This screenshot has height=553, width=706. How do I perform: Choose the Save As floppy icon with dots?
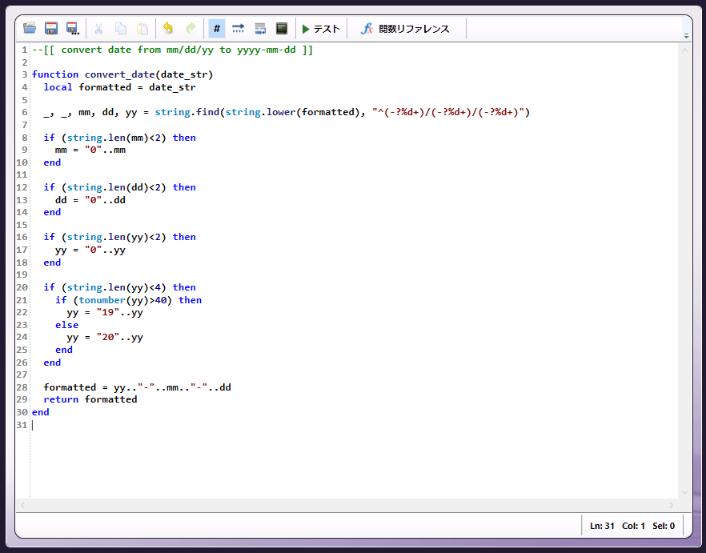tap(73, 28)
